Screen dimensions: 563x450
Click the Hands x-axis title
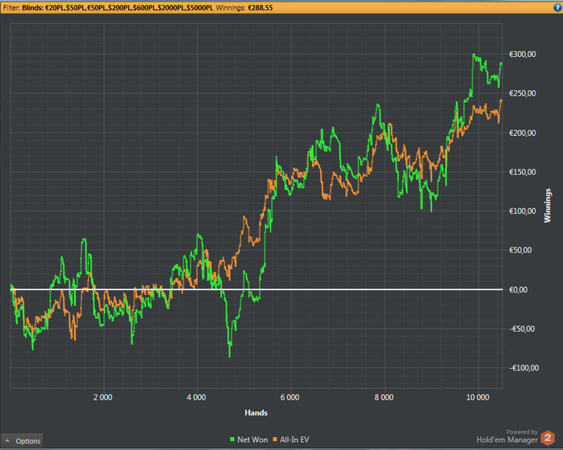[x=256, y=413]
